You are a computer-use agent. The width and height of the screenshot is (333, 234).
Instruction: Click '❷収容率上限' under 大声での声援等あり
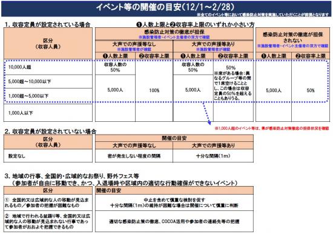tap(233, 56)
